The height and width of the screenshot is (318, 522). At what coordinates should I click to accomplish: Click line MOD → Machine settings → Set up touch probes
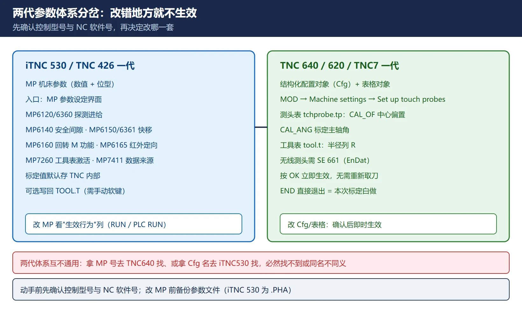pyautogui.click(x=363, y=99)
